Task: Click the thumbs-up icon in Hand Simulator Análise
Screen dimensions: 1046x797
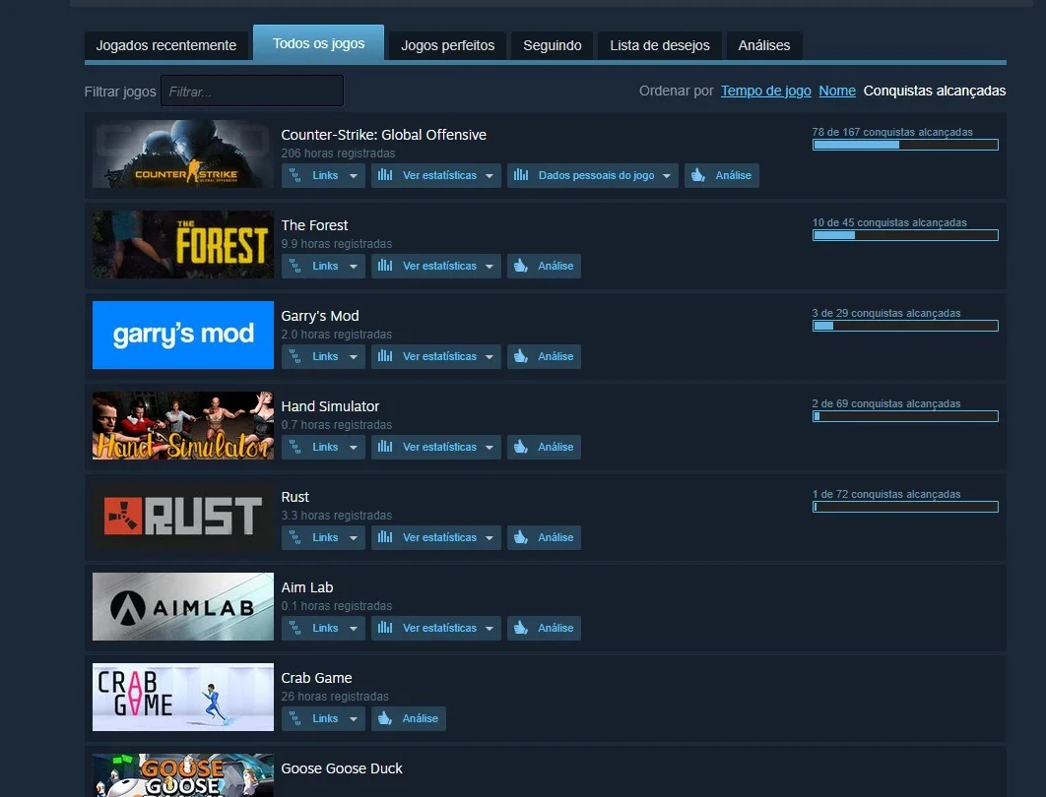Action: point(521,447)
